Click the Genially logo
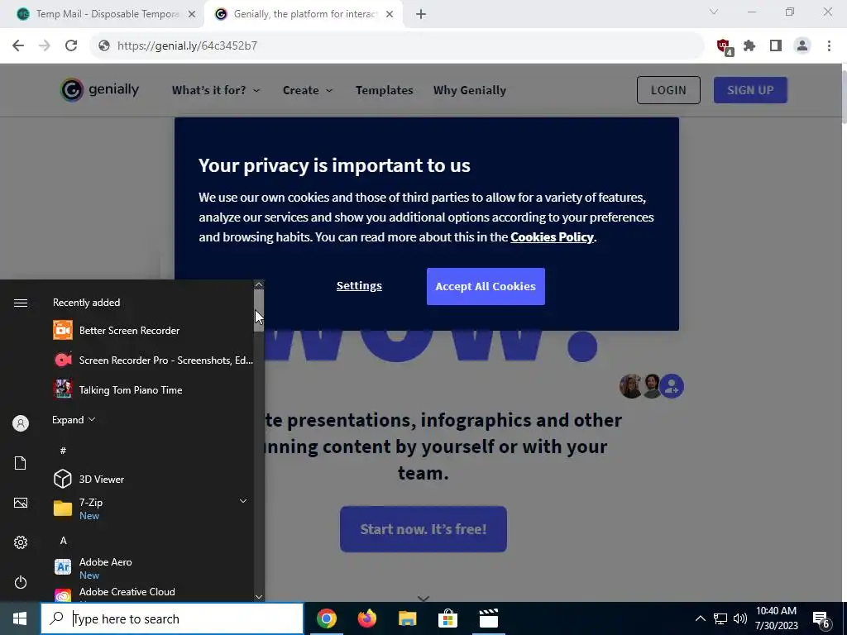The width and height of the screenshot is (847, 635). point(99,89)
